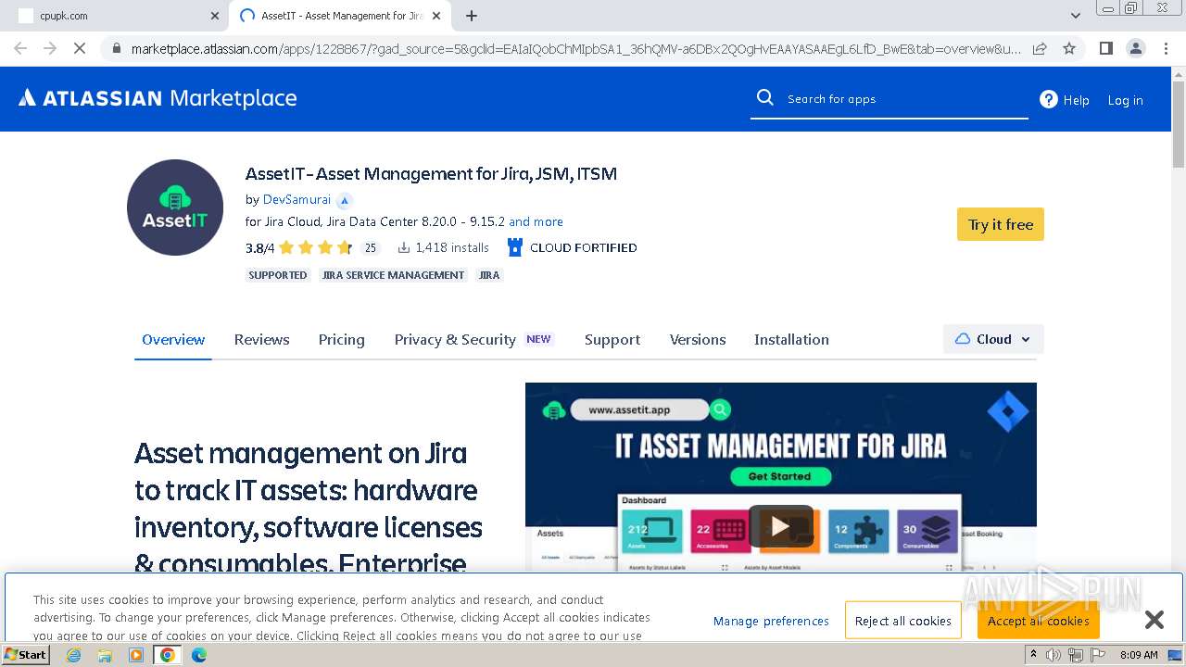The image size is (1186, 667).
Task: Click the SUPPORTED tag
Action: [278, 275]
